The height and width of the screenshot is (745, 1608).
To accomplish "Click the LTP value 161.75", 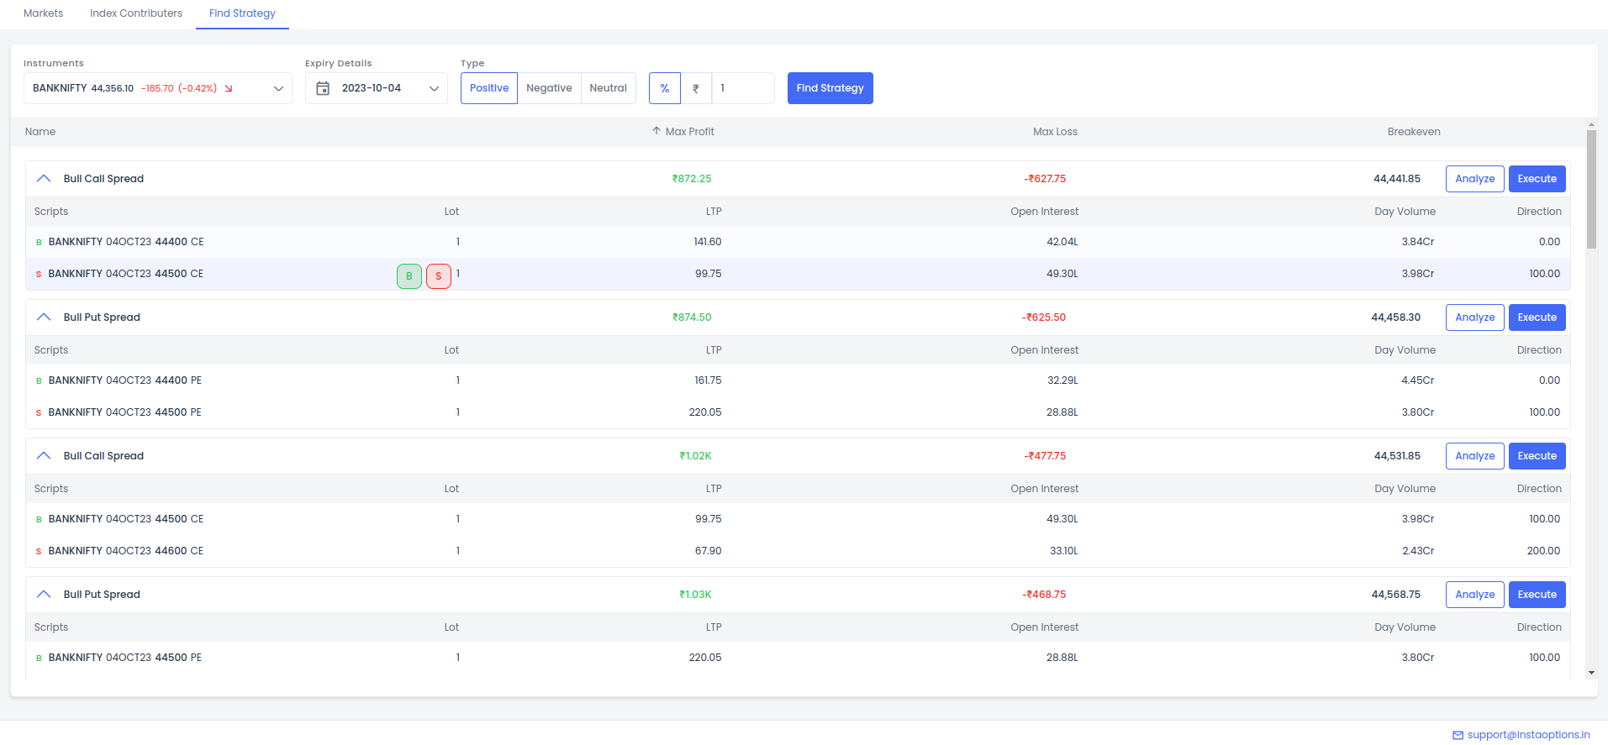I will tap(708, 380).
